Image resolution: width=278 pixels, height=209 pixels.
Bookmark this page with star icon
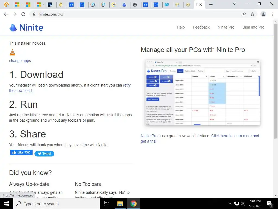[x=252, y=14]
